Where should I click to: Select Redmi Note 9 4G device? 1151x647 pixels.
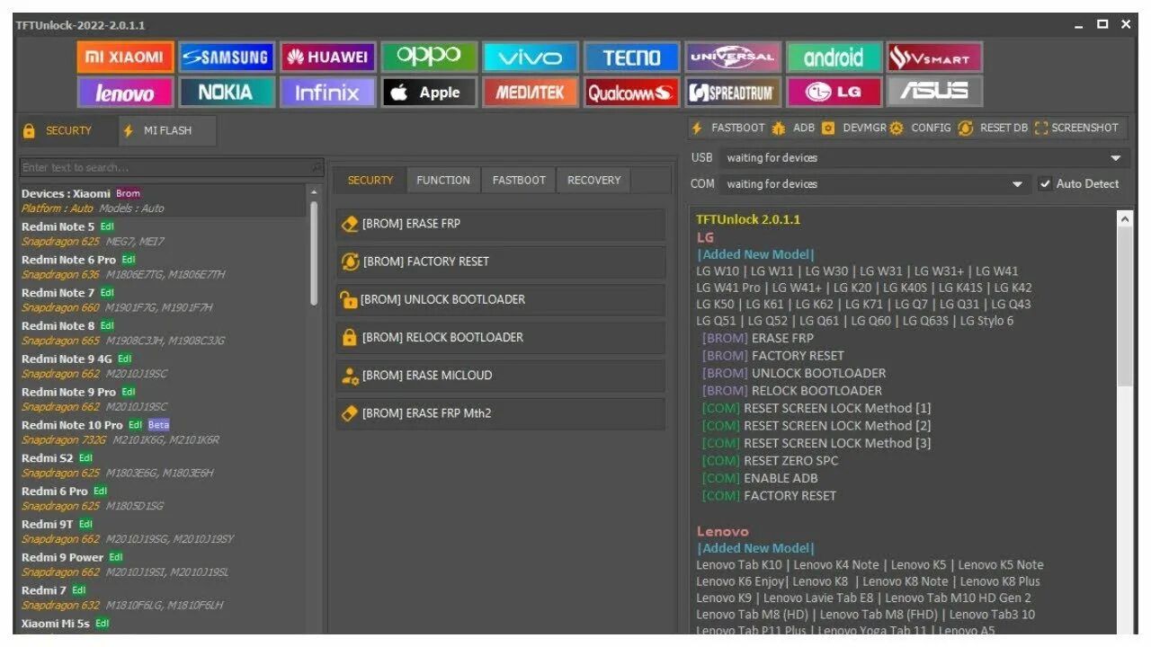click(164, 366)
